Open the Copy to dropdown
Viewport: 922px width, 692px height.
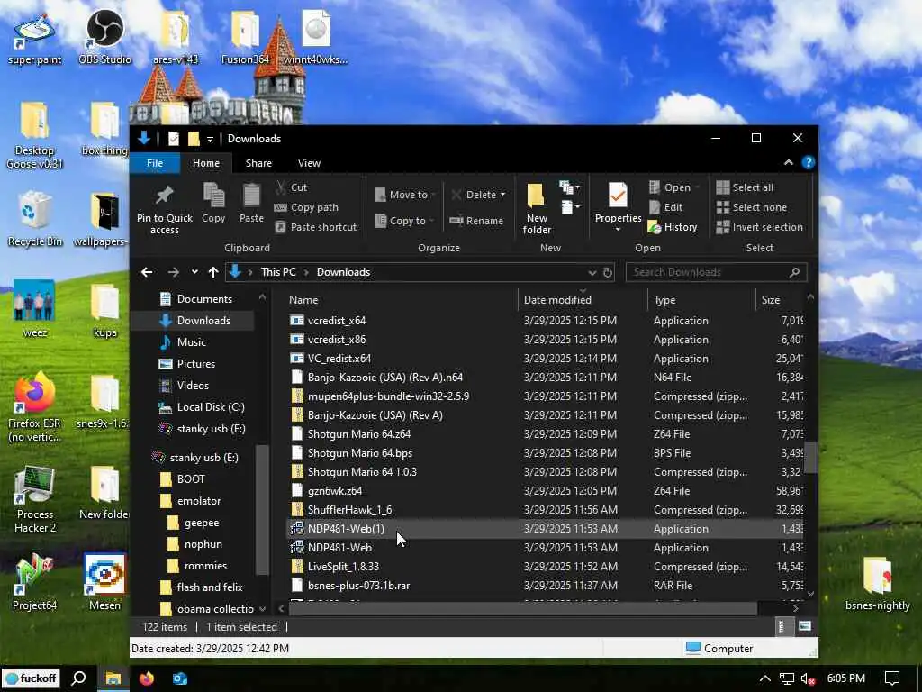click(404, 221)
